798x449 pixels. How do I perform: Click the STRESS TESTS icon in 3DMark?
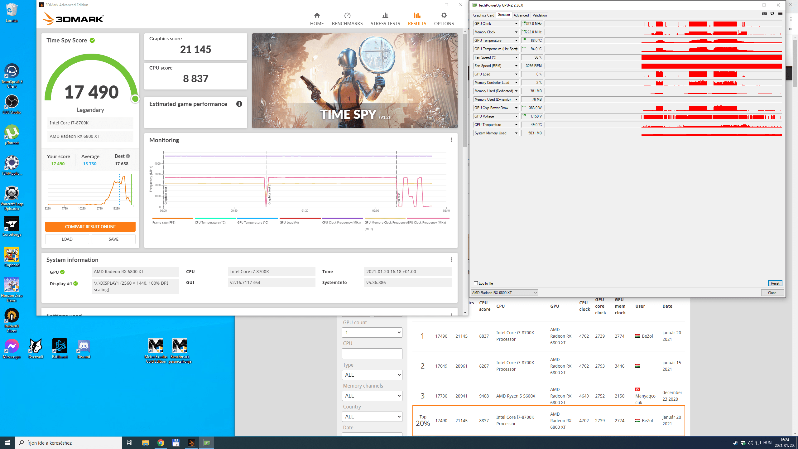[385, 19]
